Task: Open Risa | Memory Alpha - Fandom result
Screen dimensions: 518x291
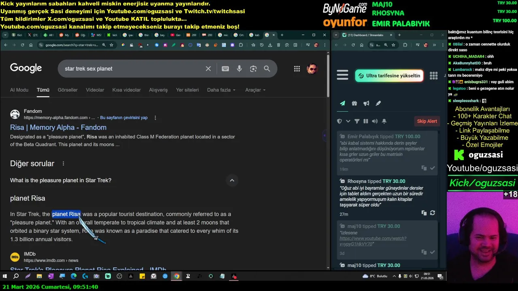Action: (58, 127)
